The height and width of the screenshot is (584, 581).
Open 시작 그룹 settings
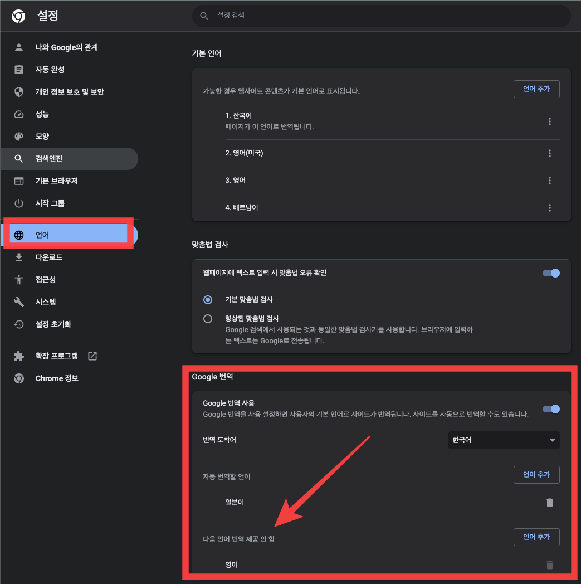point(69,203)
